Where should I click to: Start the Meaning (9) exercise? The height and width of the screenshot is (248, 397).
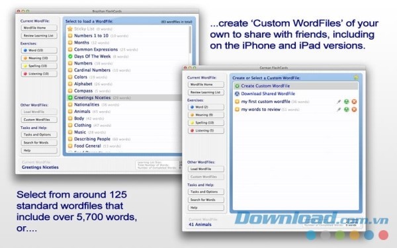(206, 115)
